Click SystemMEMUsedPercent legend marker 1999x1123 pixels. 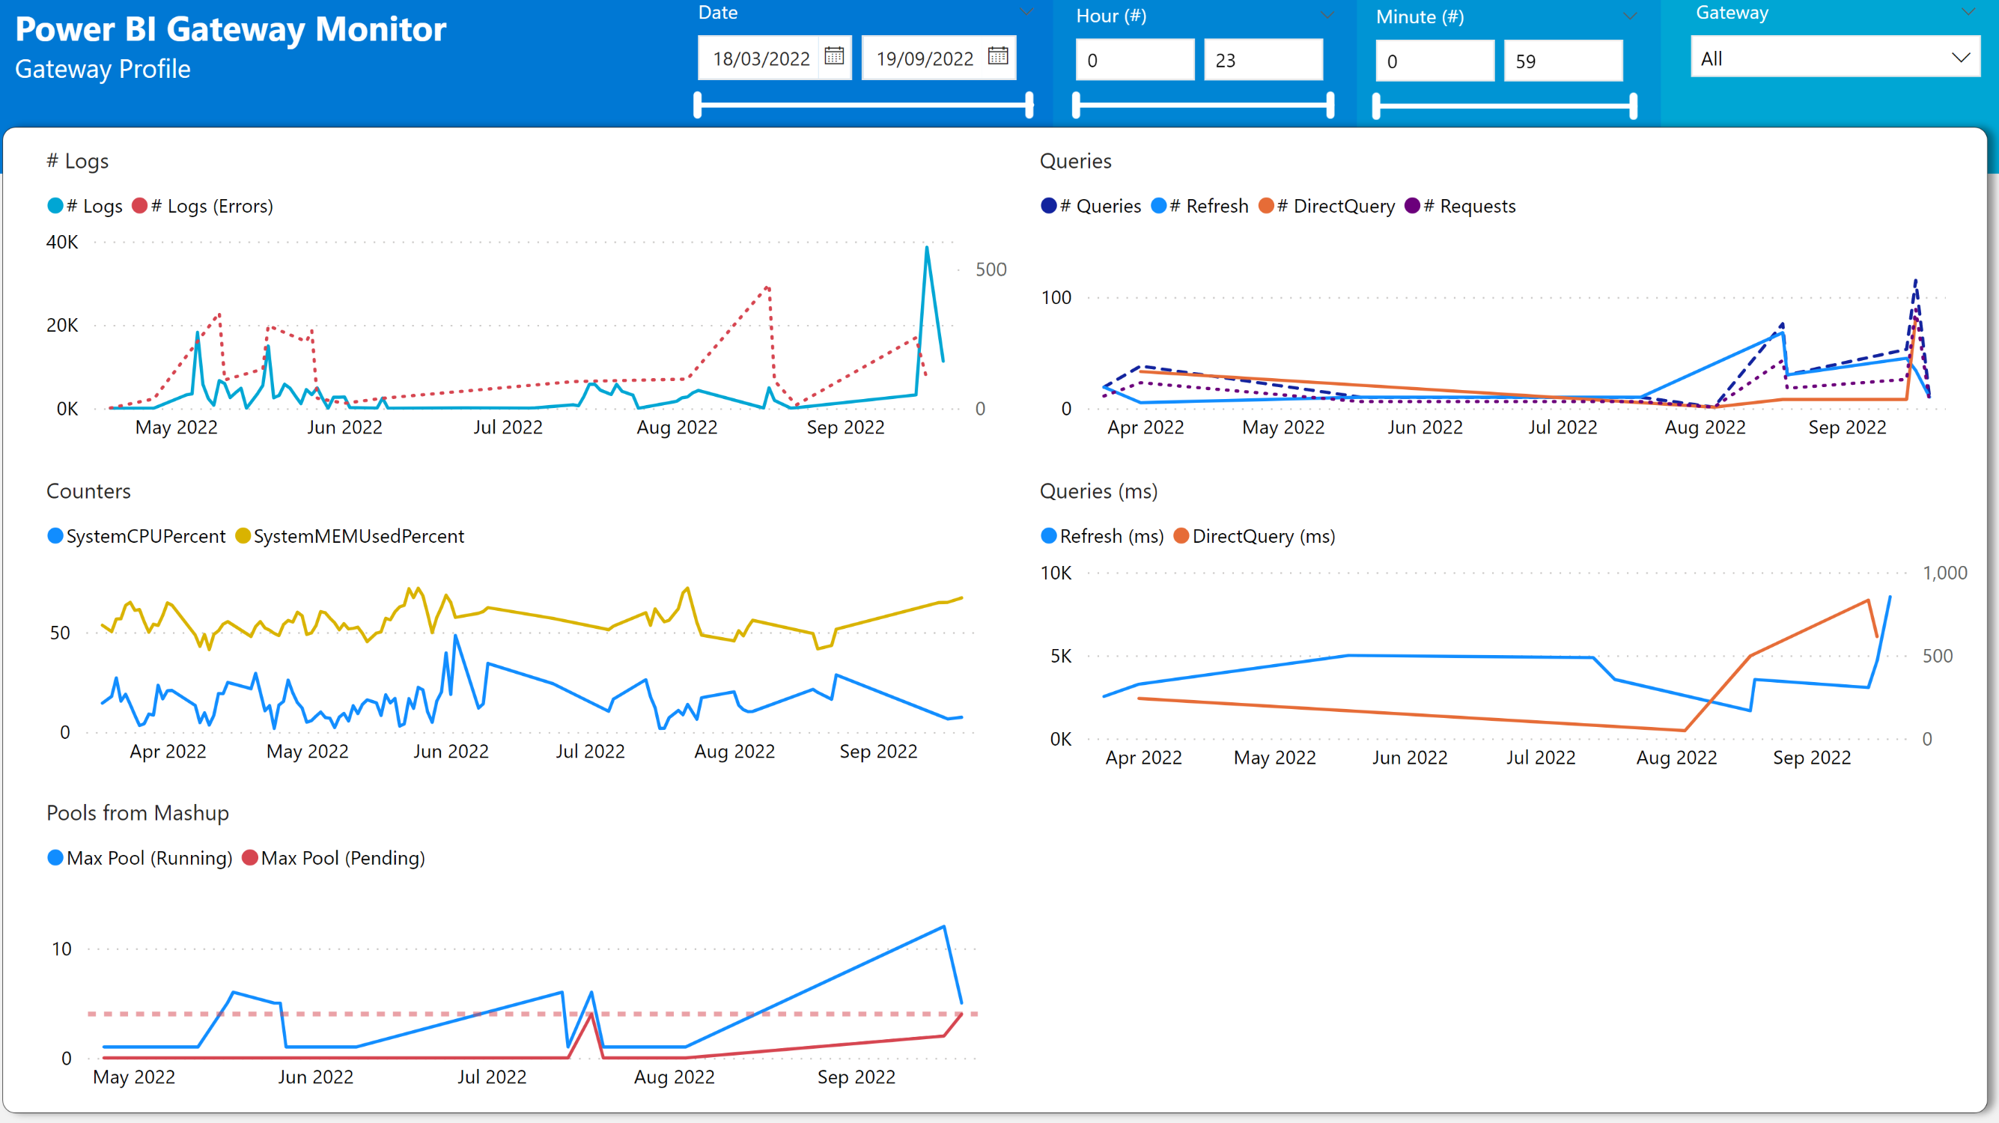(x=243, y=536)
